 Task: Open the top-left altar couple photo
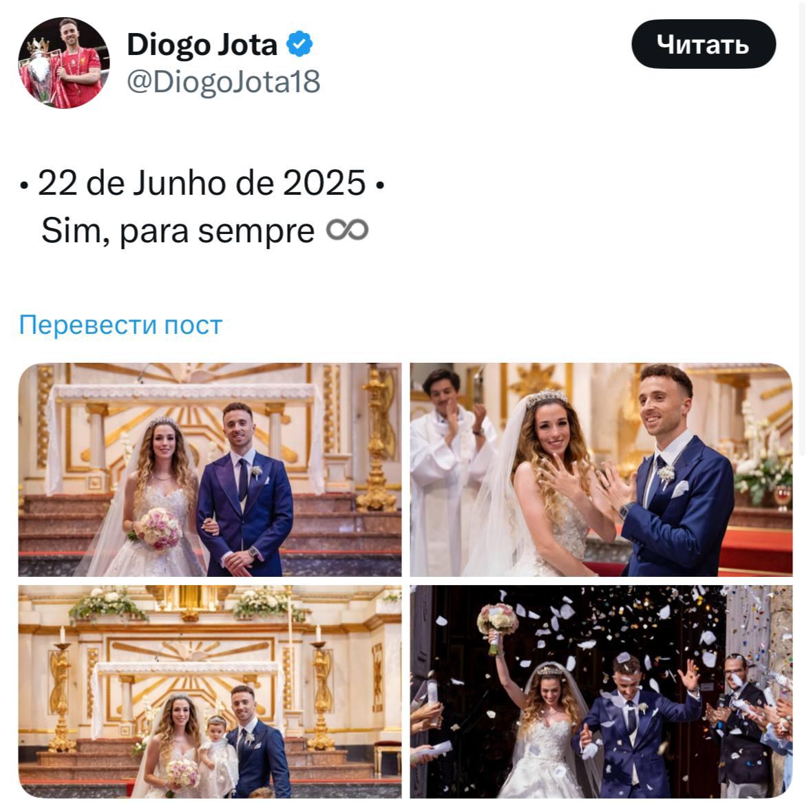coord(210,469)
